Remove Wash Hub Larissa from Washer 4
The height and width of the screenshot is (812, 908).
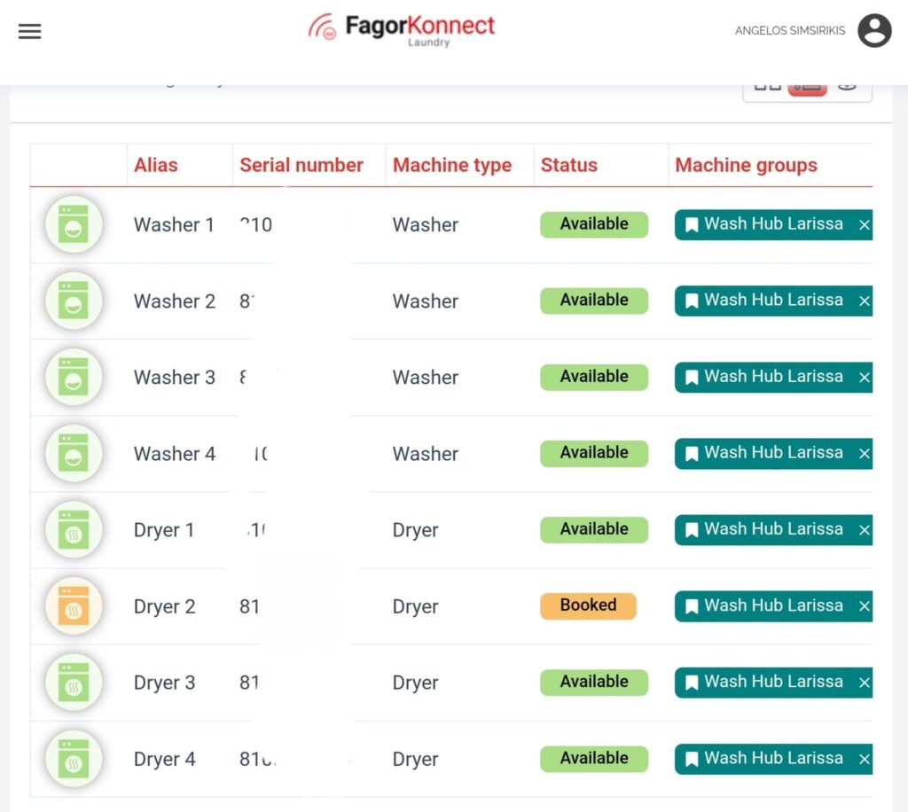coord(865,454)
